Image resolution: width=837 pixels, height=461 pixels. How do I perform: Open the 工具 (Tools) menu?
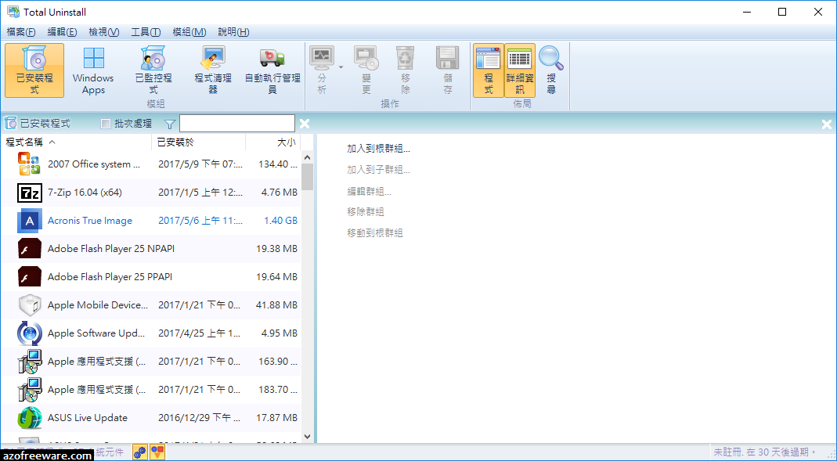click(145, 32)
